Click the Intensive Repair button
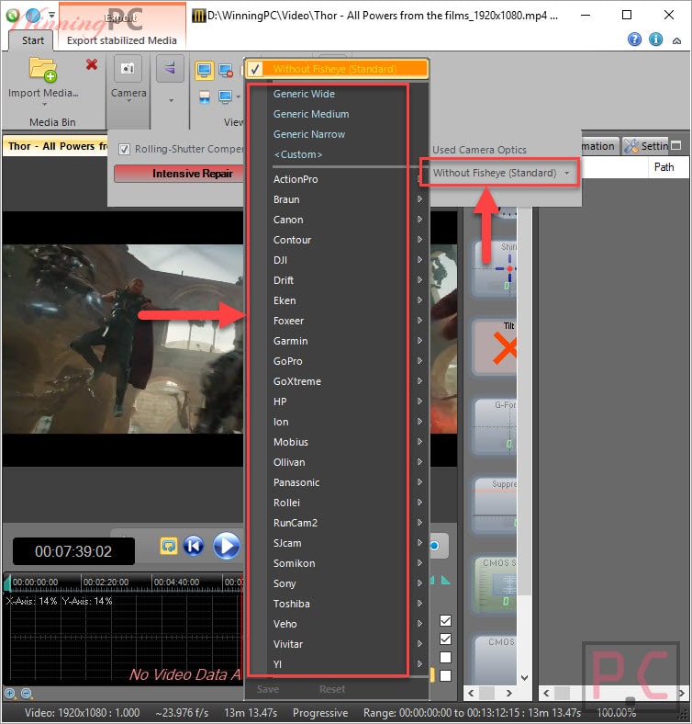 179,174
